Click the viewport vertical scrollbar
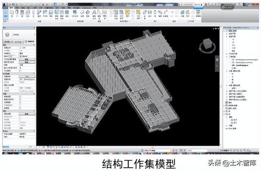 click(221, 86)
